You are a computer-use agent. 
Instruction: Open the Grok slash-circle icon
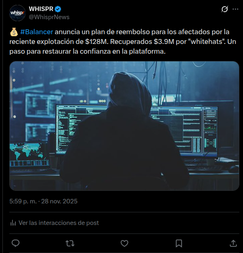[x=224, y=9]
